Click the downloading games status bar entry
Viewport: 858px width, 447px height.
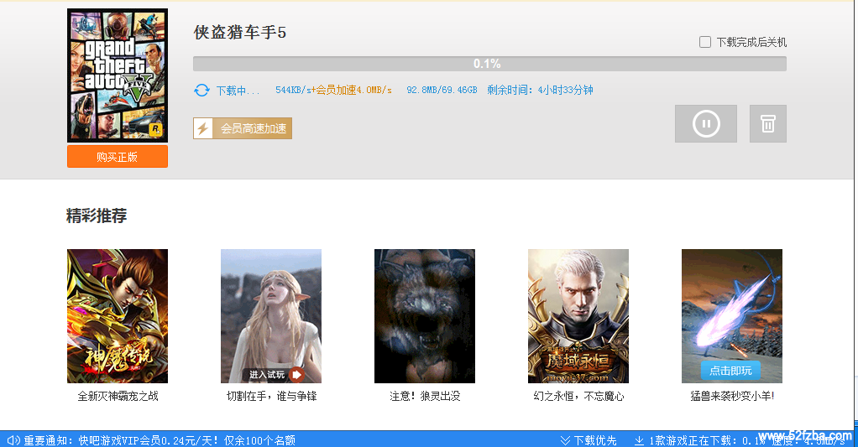pos(739,440)
